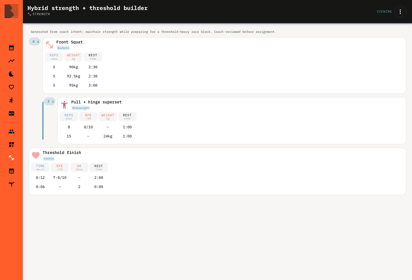The width and height of the screenshot is (412, 280).
Task: Click the 24kg weight value
Action: (x=108, y=136)
